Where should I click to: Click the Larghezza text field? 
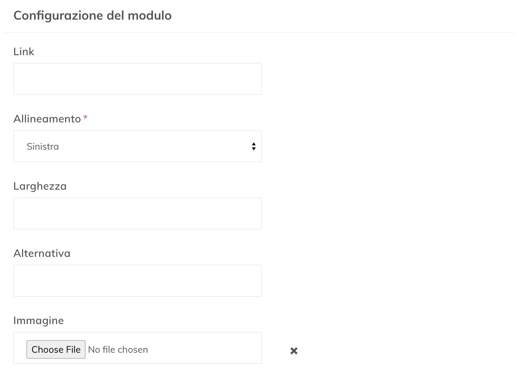coord(137,213)
